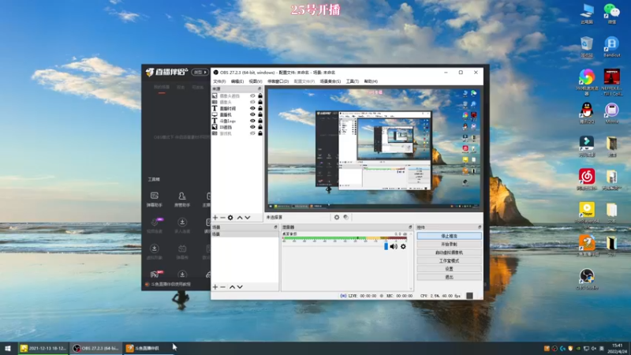Move source down with arrow icon
The image size is (631, 355).
point(248,218)
